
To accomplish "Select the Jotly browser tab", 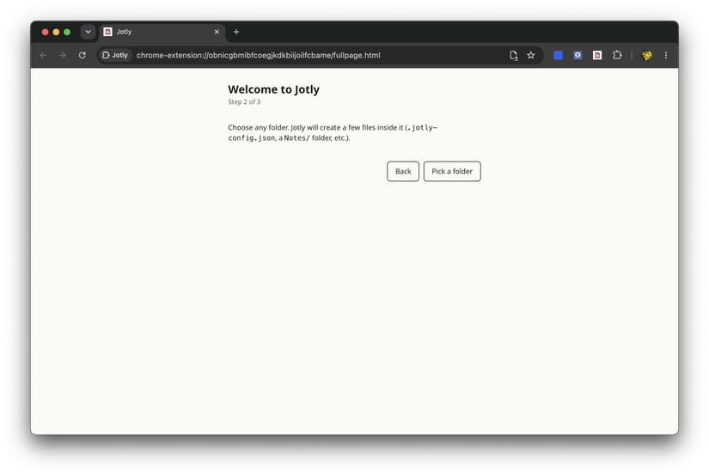I will pos(162,32).
